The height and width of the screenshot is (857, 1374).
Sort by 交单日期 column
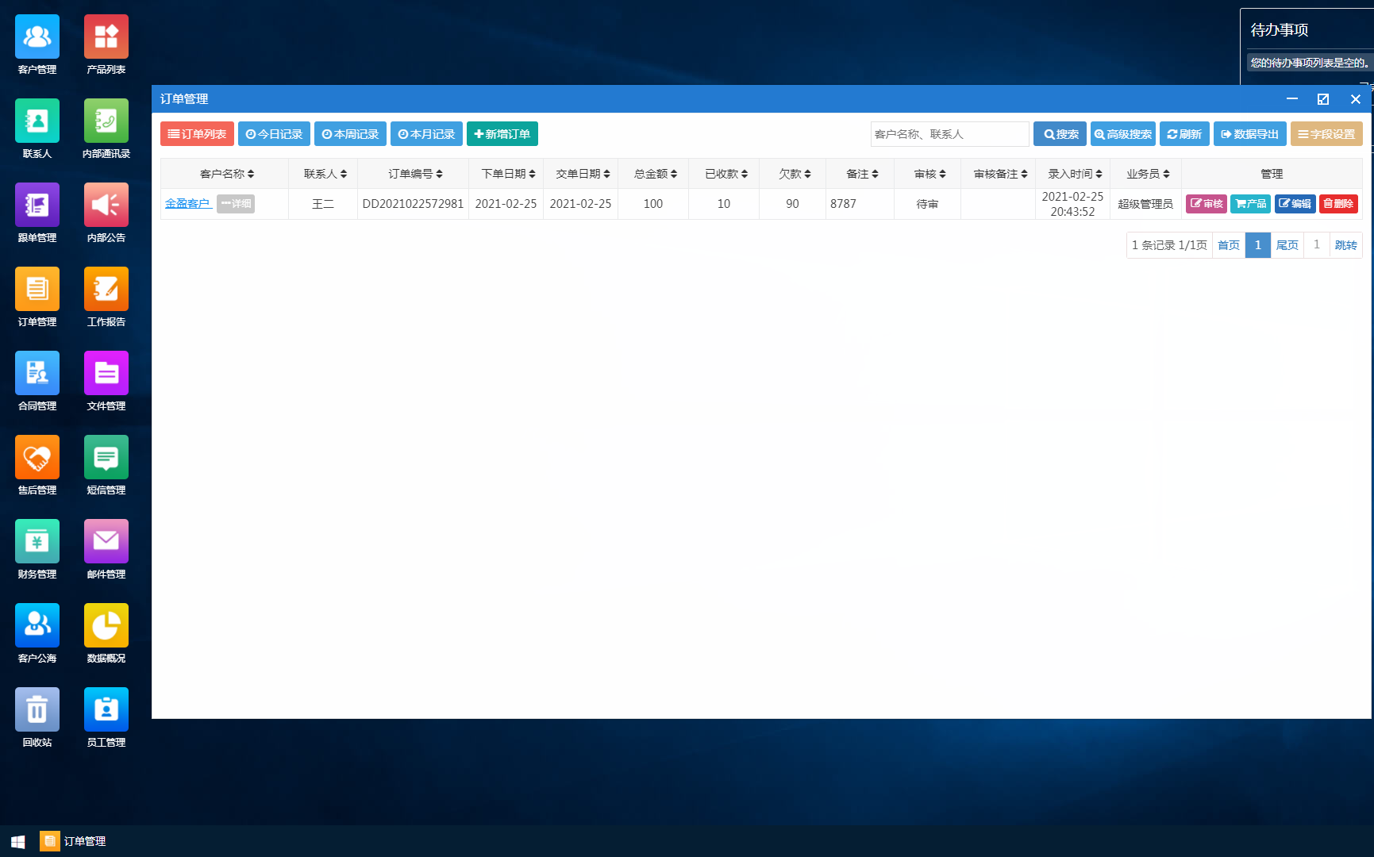pyautogui.click(x=583, y=174)
